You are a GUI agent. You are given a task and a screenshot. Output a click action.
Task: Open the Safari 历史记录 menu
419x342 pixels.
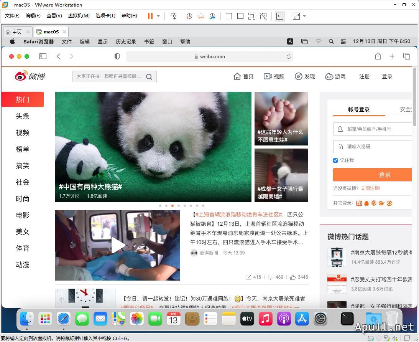click(126, 41)
